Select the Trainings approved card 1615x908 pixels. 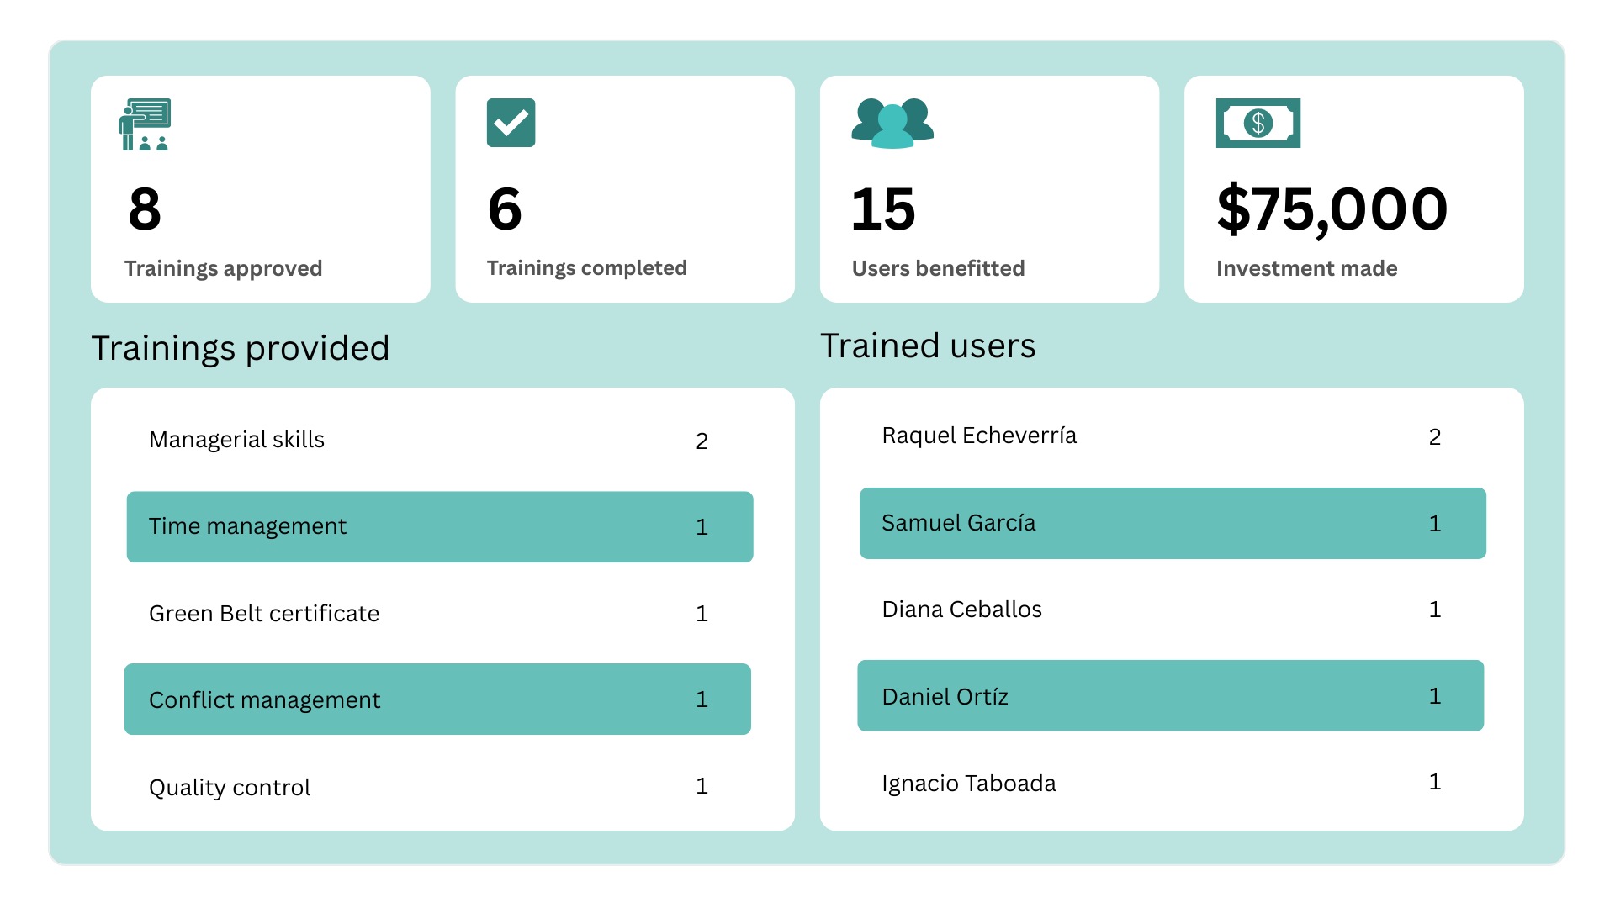(260, 189)
